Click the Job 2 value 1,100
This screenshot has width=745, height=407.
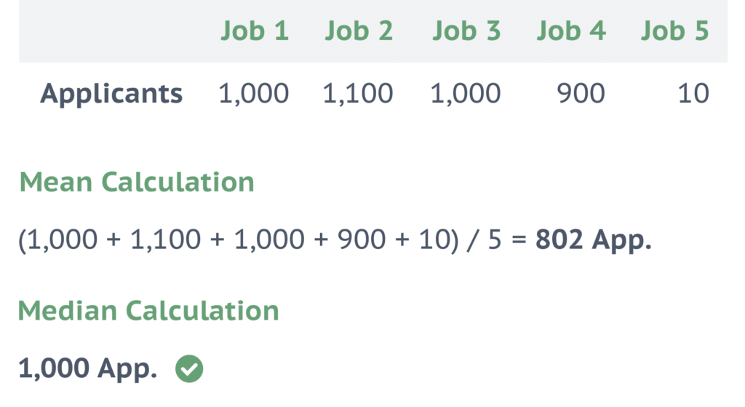pyautogui.click(x=358, y=94)
